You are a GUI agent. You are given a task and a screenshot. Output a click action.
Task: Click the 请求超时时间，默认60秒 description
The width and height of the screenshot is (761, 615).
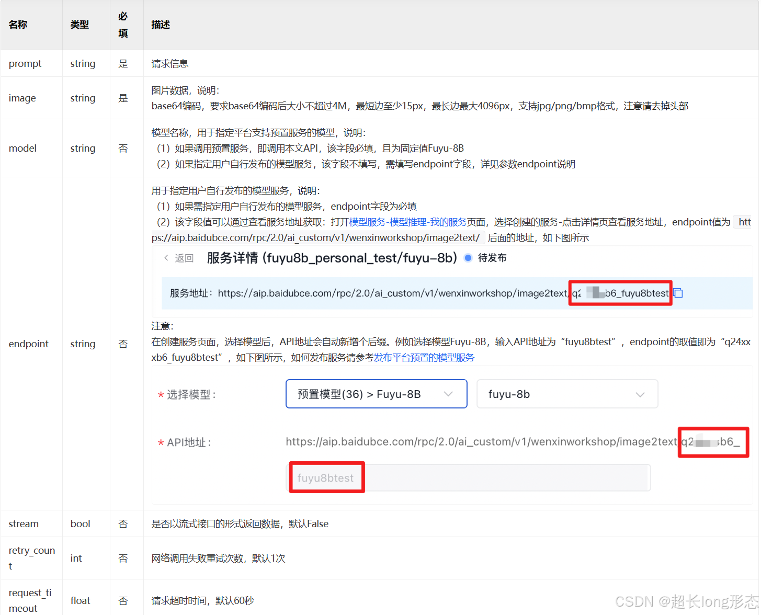tap(203, 601)
